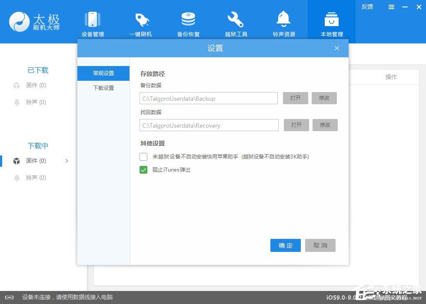Screen dimensions: 426x304
Task: Open the hamburger menu icon in title bar
Action: tap(391, 7)
